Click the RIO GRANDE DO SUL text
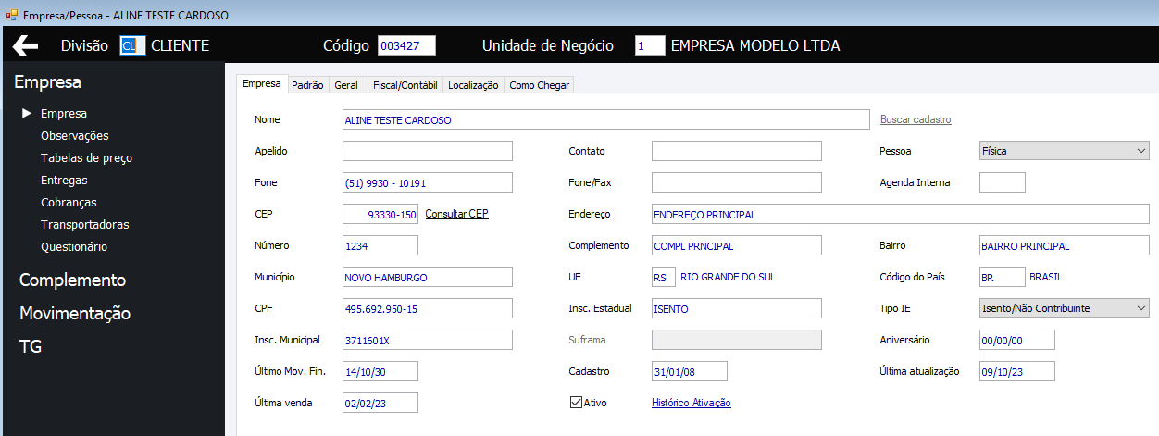Viewport: 1159px width, 436px height. (728, 277)
